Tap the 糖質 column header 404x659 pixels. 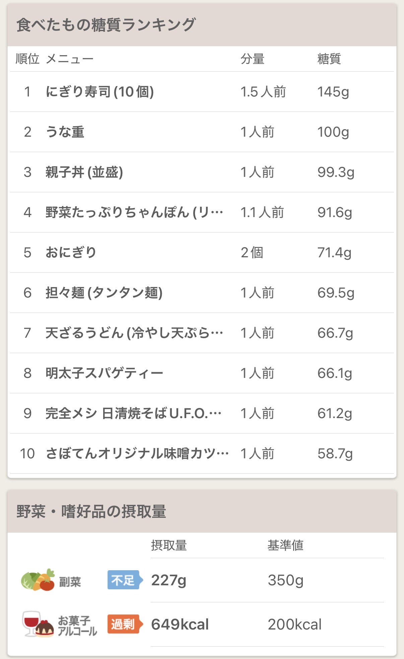[x=329, y=59]
